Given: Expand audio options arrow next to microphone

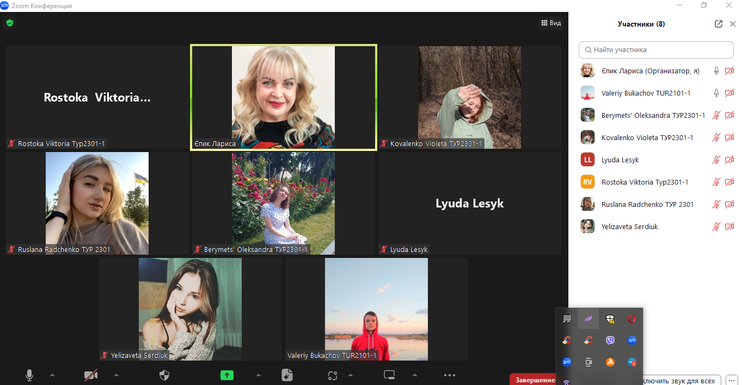Looking at the screenshot, I should pyautogui.click(x=52, y=375).
